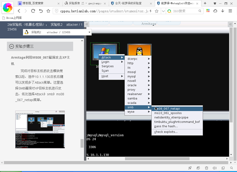Click the status bar zoom magnifier icon
The width and height of the screenshot is (237, 172).
[231, 168]
